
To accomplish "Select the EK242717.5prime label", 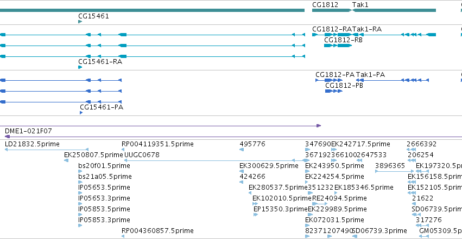I will (360, 144).
